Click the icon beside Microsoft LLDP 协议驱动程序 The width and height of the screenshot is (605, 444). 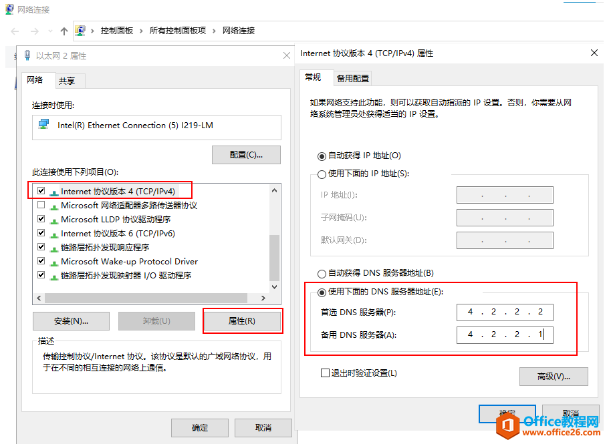(53, 219)
